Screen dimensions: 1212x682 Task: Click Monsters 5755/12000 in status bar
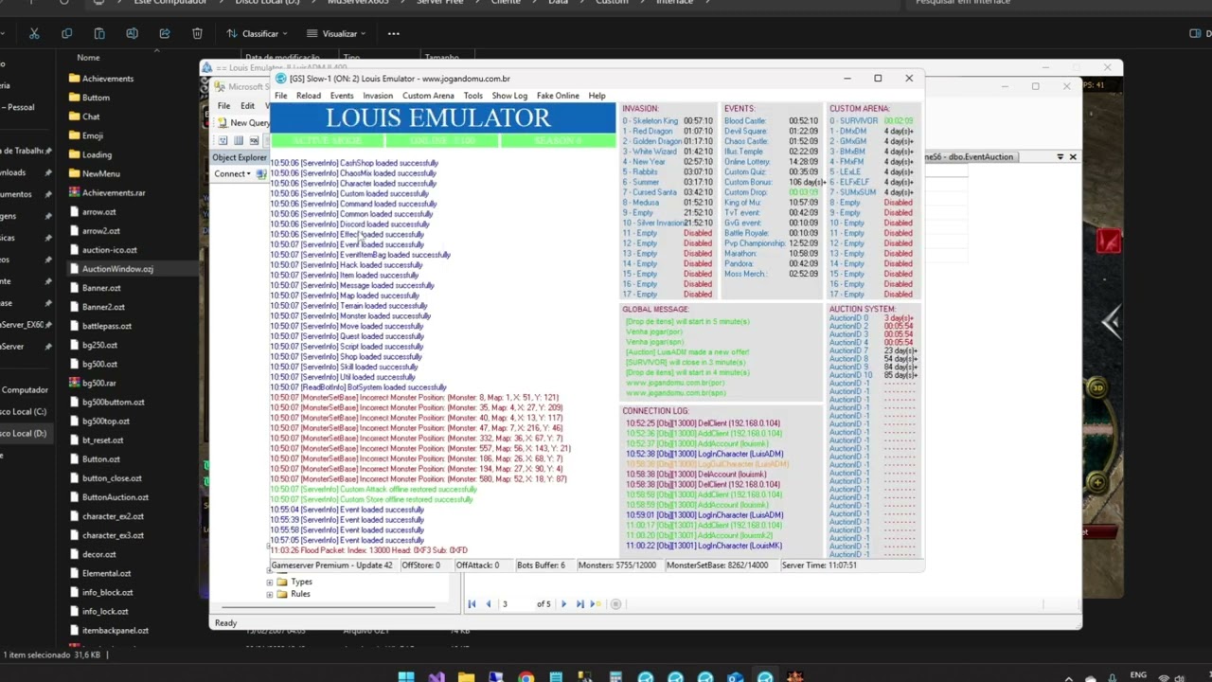[616, 565]
